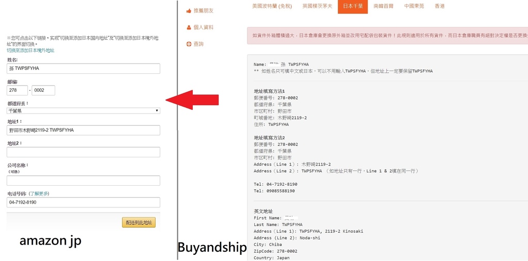Click the 公司名称 company name field

[83, 181]
